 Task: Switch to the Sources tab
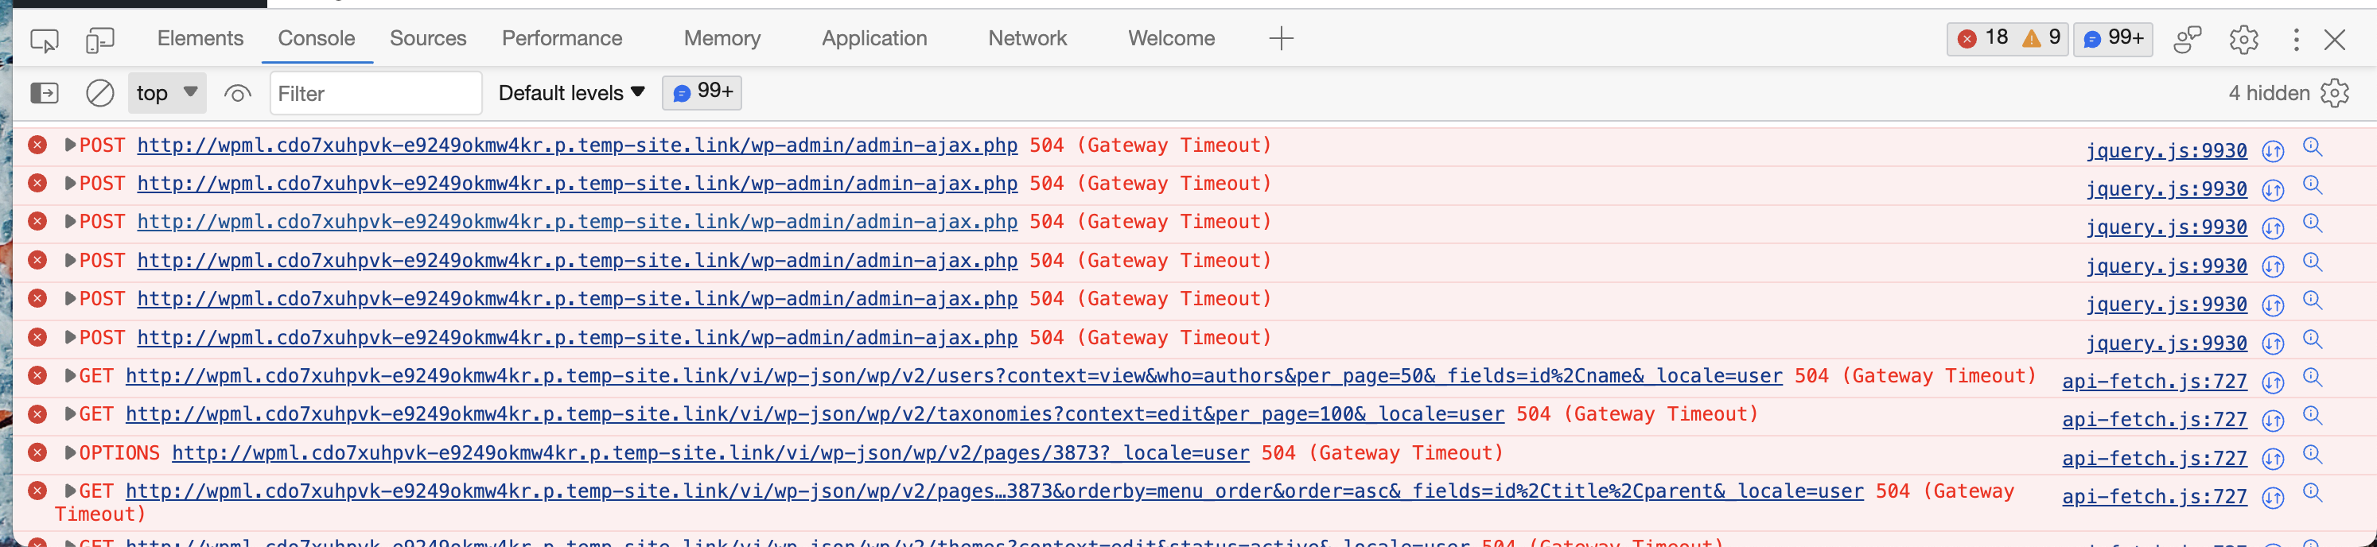click(428, 39)
